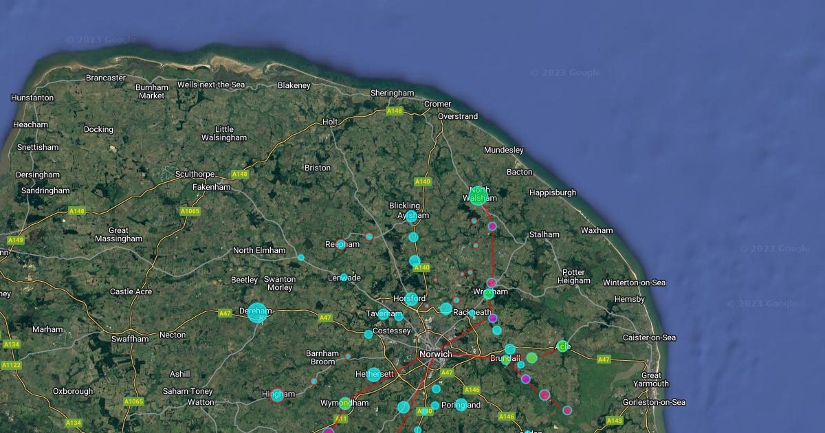Select the Hunstanton place label
Viewport: 825px width, 433px height.
pyautogui.click(x=32, y=98)
